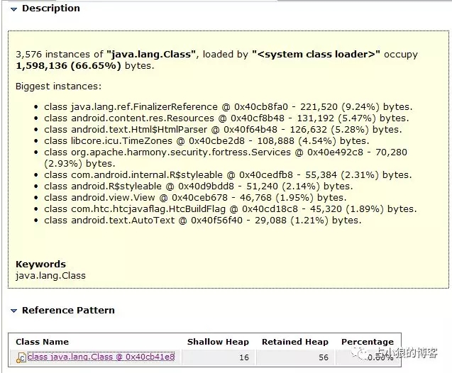Click the Keywords label
This screenshot has height=373, width=452.
point(40,265)
